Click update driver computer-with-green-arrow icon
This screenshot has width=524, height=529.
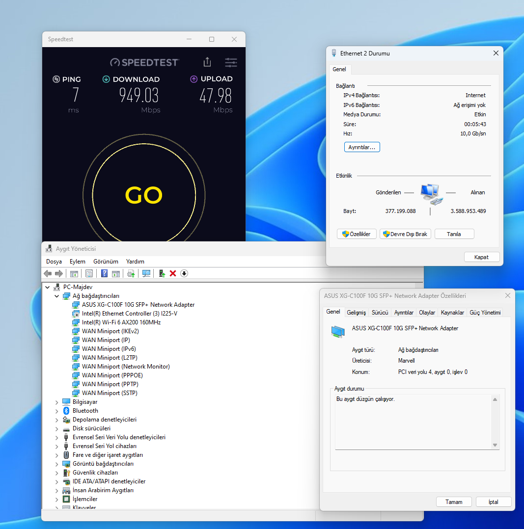click(x=162, y=274)
